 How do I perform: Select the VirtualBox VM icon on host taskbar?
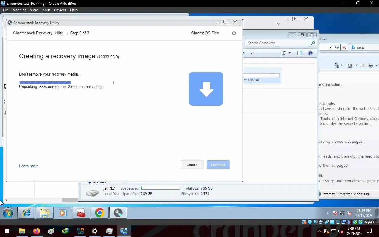[x=123, y=231]
